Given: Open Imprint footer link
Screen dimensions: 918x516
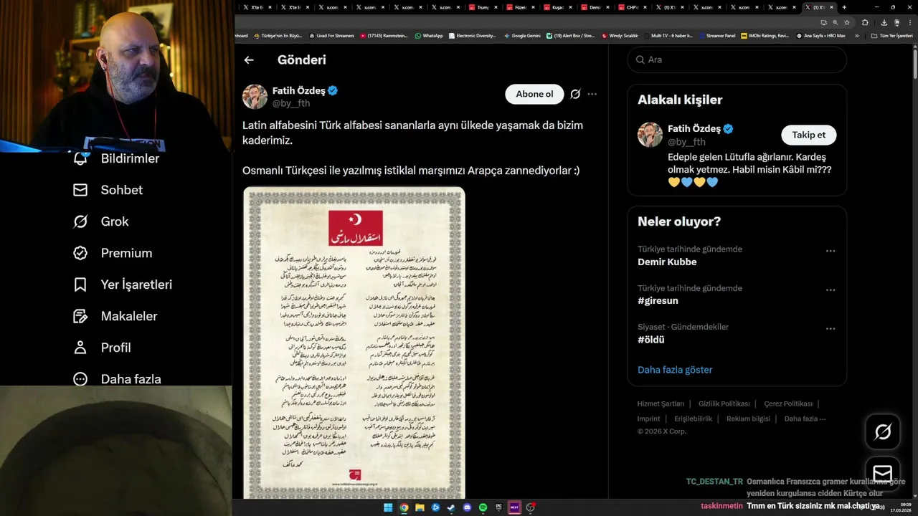Looking at the screenshot, I should 648,419.
